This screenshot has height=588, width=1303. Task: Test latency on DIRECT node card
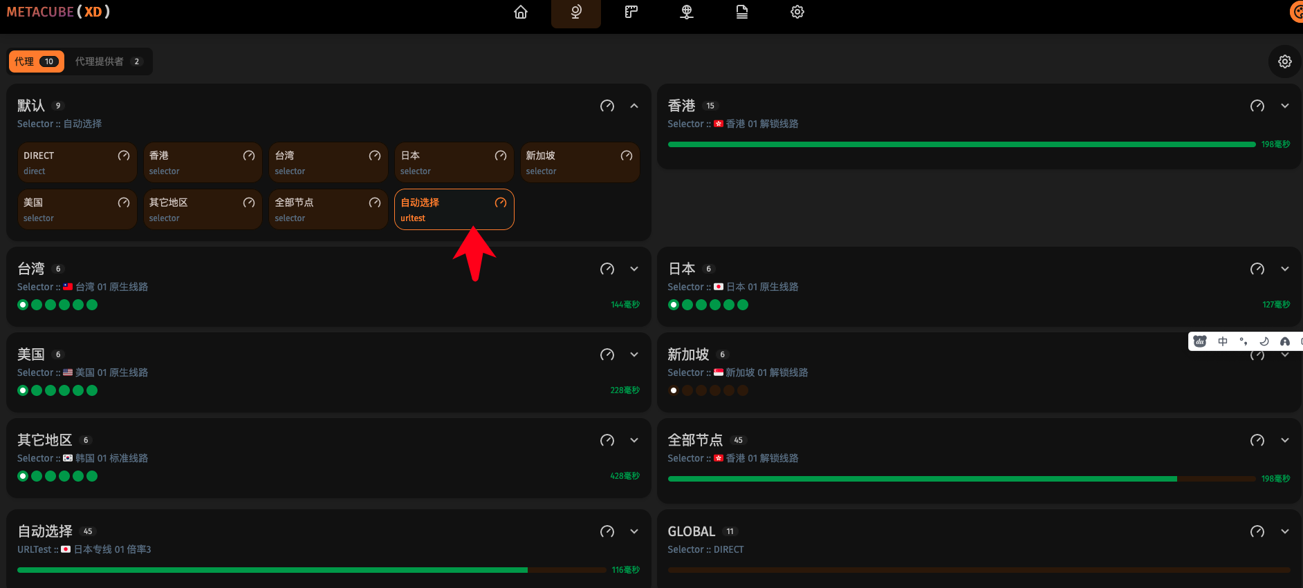coord(124,156)
